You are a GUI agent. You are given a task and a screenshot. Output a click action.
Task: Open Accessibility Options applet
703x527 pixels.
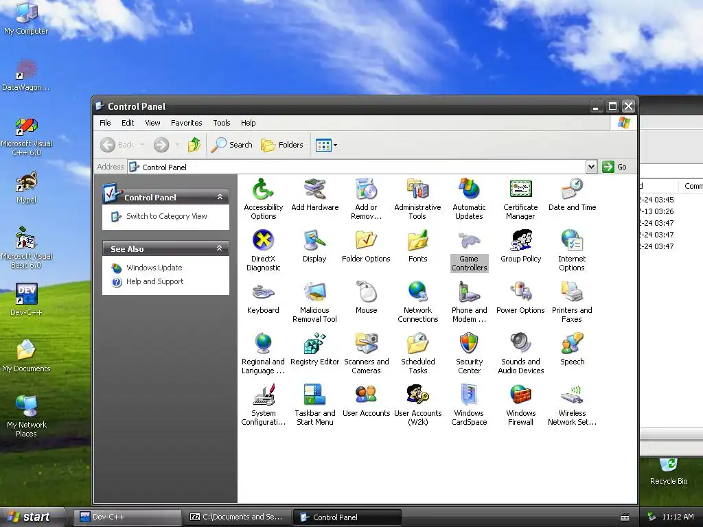tap(263, 199)
